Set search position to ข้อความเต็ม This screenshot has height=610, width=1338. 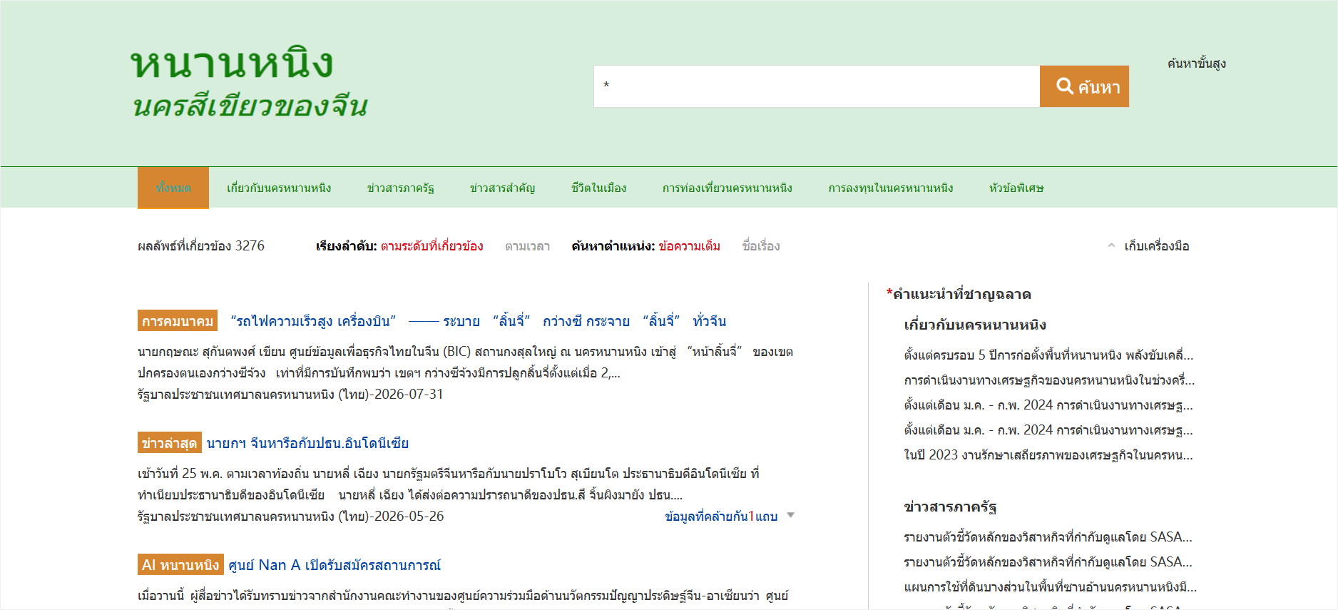click(689, 246)
